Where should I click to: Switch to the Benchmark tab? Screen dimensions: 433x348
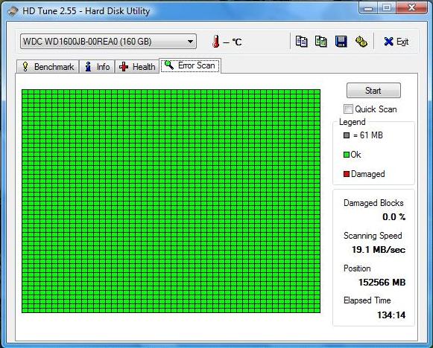(48, 67)
